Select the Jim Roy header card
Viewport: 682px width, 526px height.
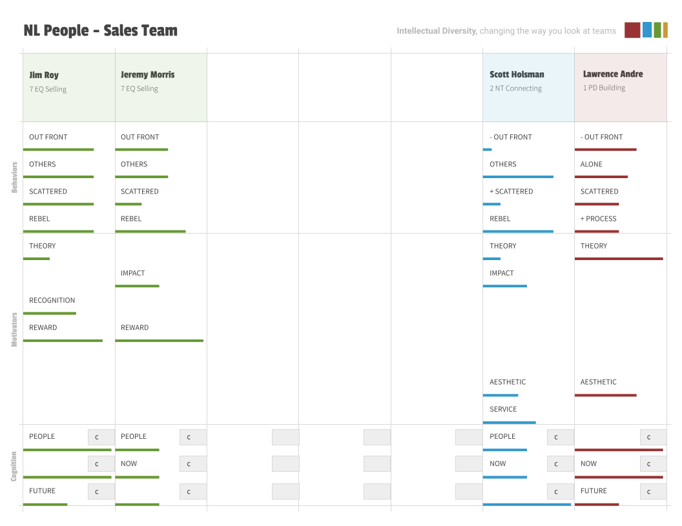pos(69,87)
